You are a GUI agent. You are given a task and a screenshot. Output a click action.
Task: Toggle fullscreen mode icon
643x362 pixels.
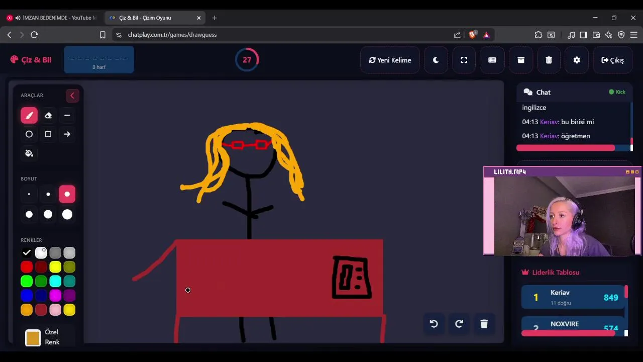click(464, 60)
